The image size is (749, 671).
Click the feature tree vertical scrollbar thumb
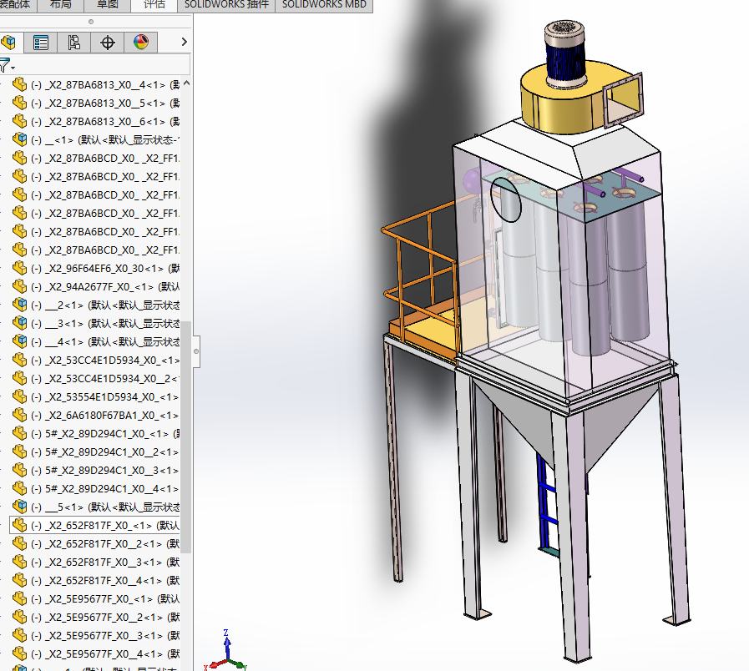[x=186, y=436]
